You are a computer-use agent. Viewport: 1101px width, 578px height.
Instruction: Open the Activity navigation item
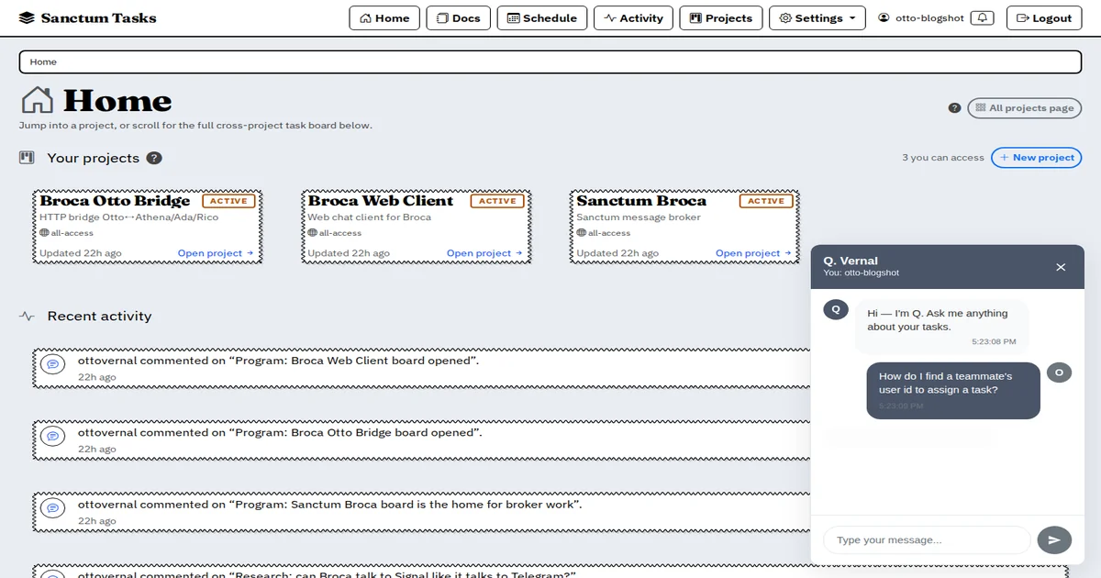[633, 17]
